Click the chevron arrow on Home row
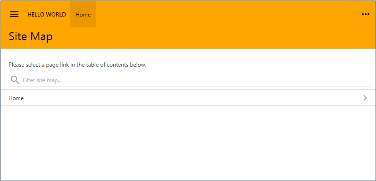The image size is (376, 181). click(365, 98)
